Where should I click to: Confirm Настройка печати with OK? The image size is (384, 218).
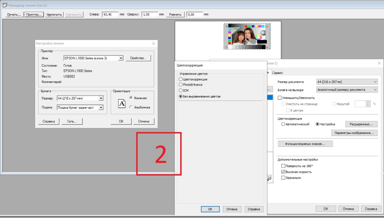point(121,121)
